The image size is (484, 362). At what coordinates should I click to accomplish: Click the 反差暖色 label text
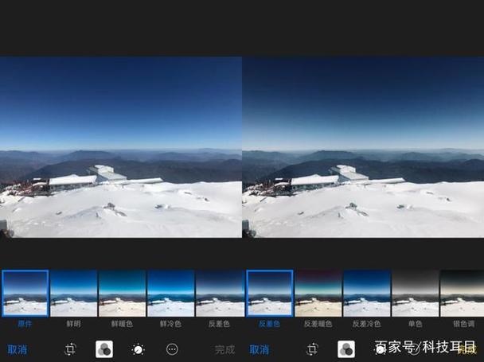(x=318, y=324)
